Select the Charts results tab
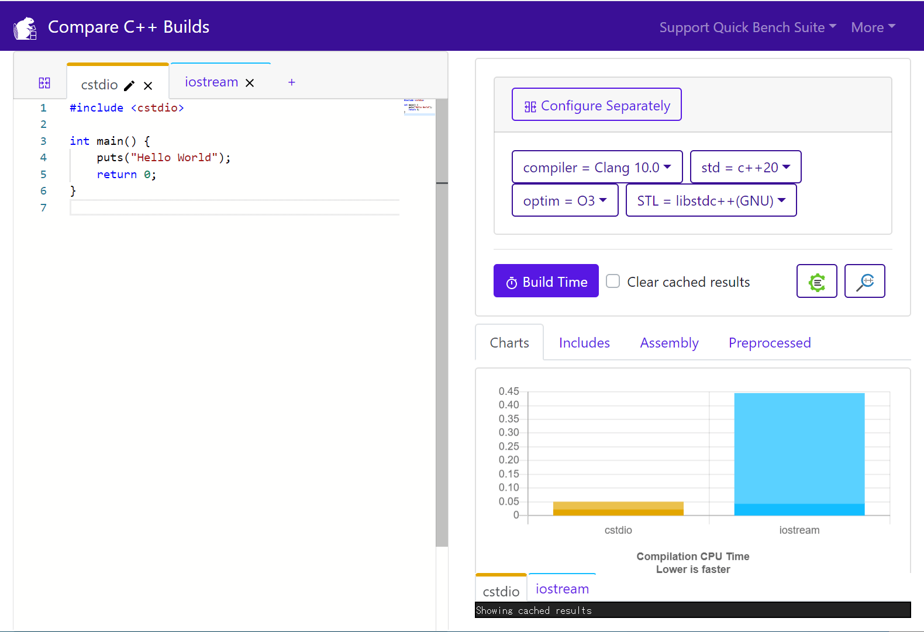Viewport: 924px width, 632px height. [x=509, y=342]
